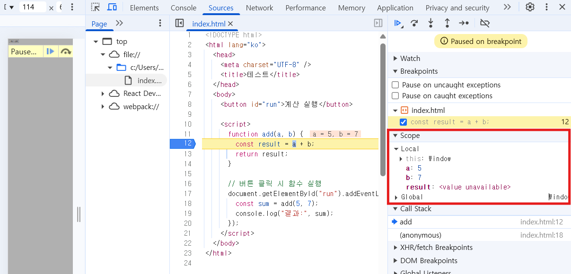
Task: Jump to breakpoint 'const result = a + b;'
Action: point(450,122)
